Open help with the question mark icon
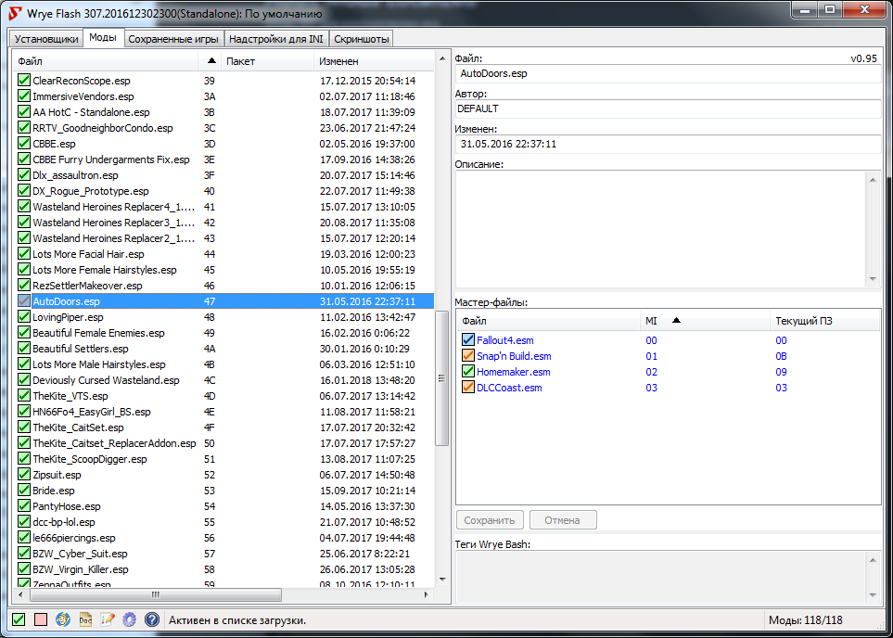This screenshot has height=638, width=893. click(152, 619)
